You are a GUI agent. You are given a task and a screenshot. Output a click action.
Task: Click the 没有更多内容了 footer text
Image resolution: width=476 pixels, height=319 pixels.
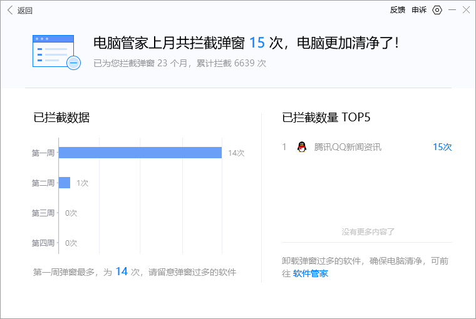pyautogui.click(x=368, y=231)
